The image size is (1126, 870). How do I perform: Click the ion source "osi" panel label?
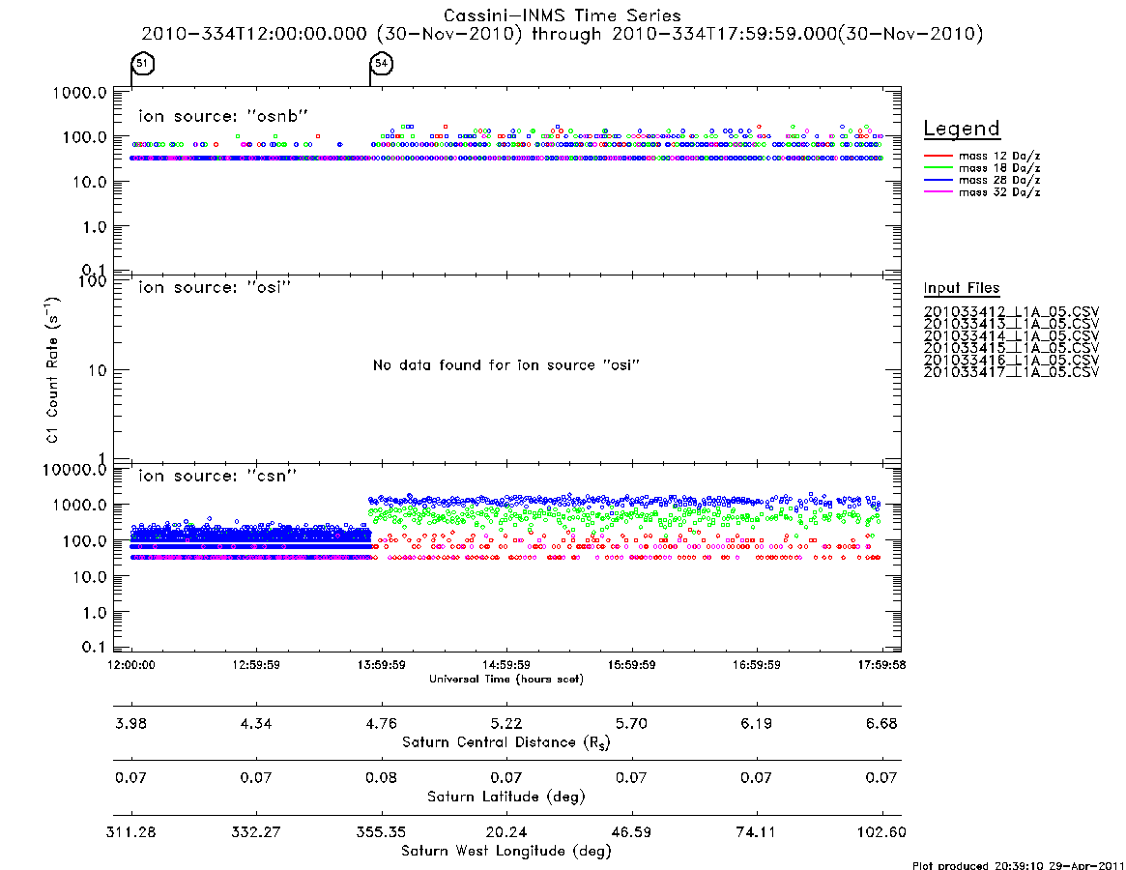[x=215, y=287]
